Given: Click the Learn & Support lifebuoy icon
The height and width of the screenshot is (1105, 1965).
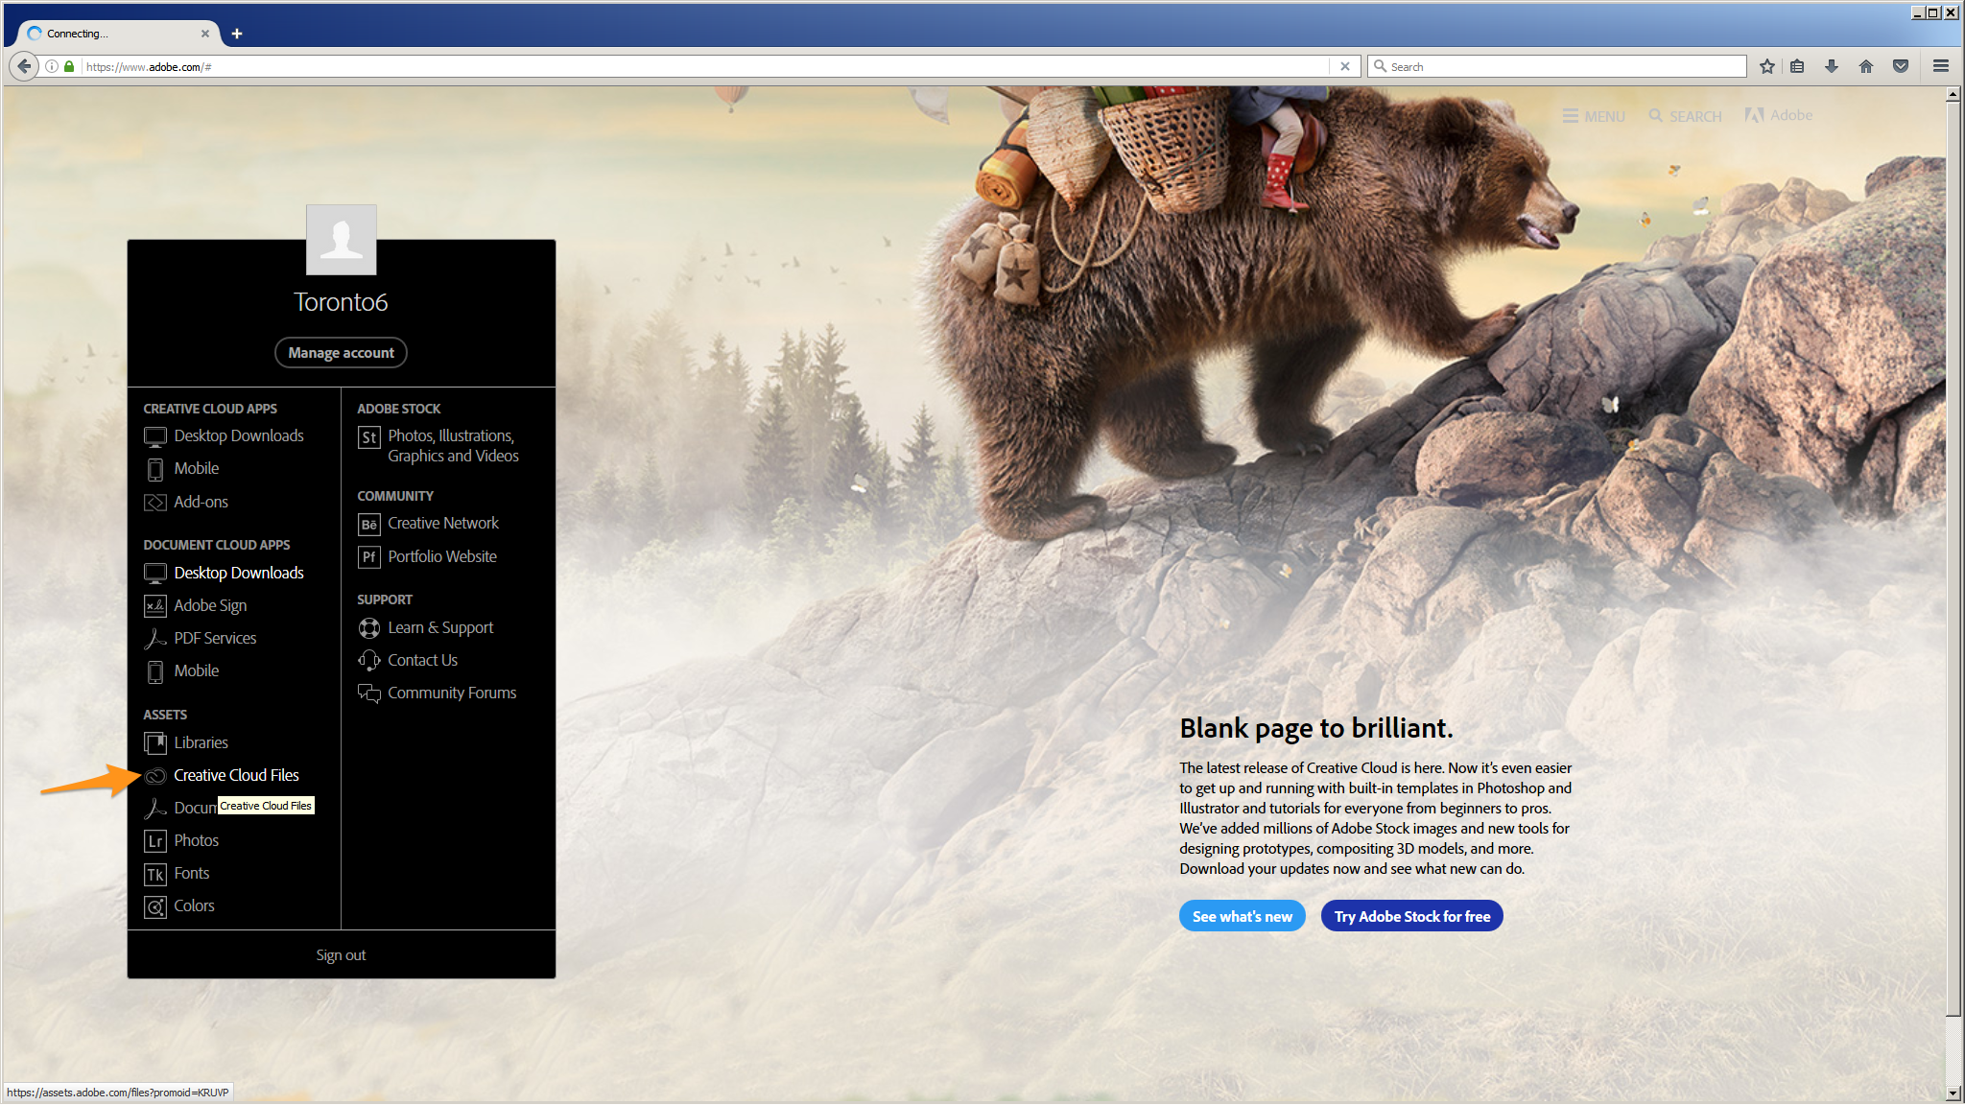Looking at the screenshot, I should point(368,628).
